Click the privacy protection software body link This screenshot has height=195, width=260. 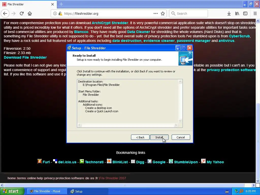pyautogui.click(x=231, y=70)
